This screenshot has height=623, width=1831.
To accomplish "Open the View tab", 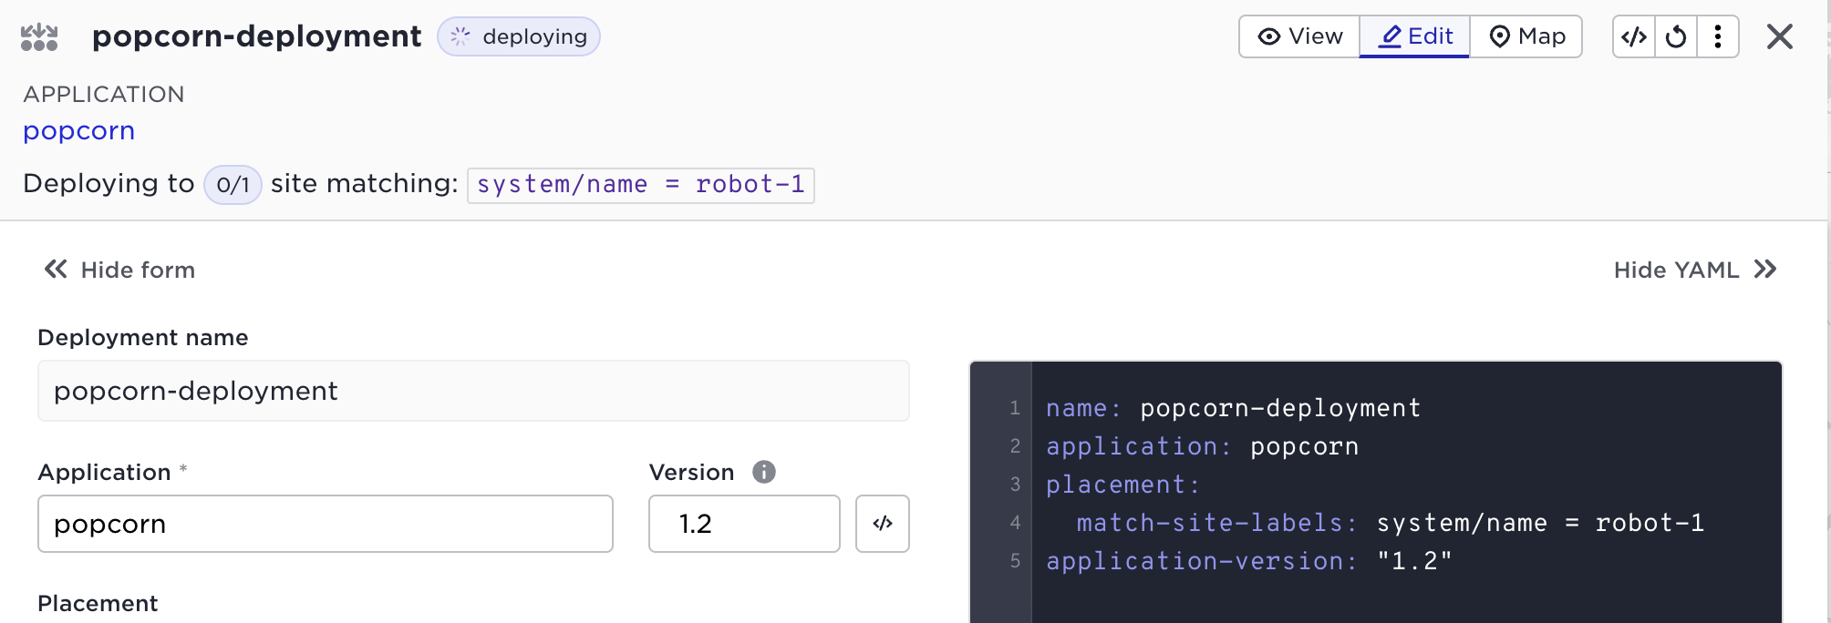I will pos(1299,36).
